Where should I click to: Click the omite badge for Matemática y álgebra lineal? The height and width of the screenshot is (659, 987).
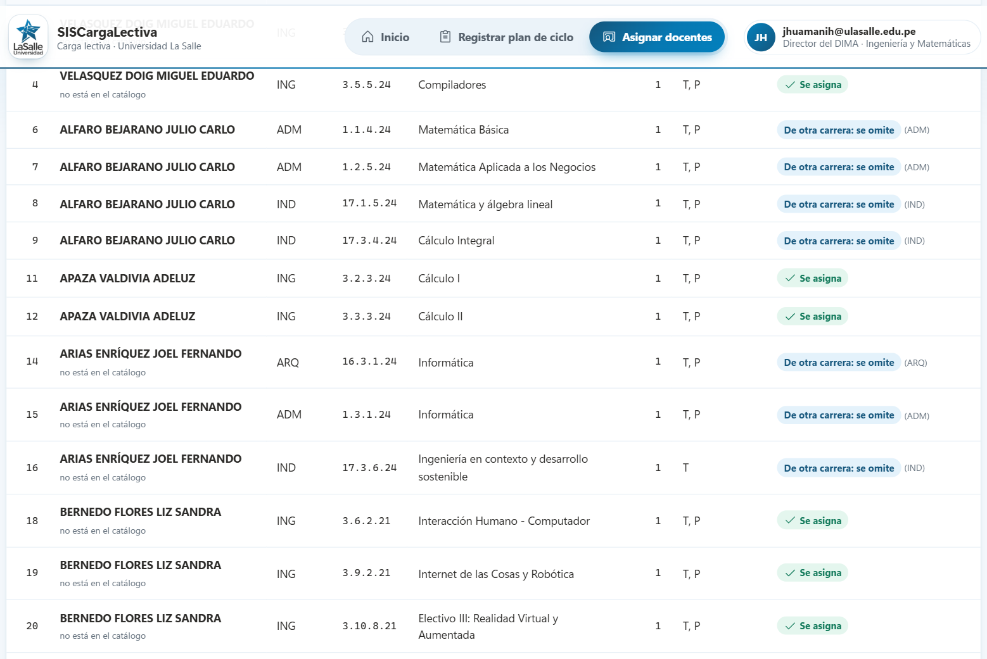pyautogui.click(x=839, y=204)
